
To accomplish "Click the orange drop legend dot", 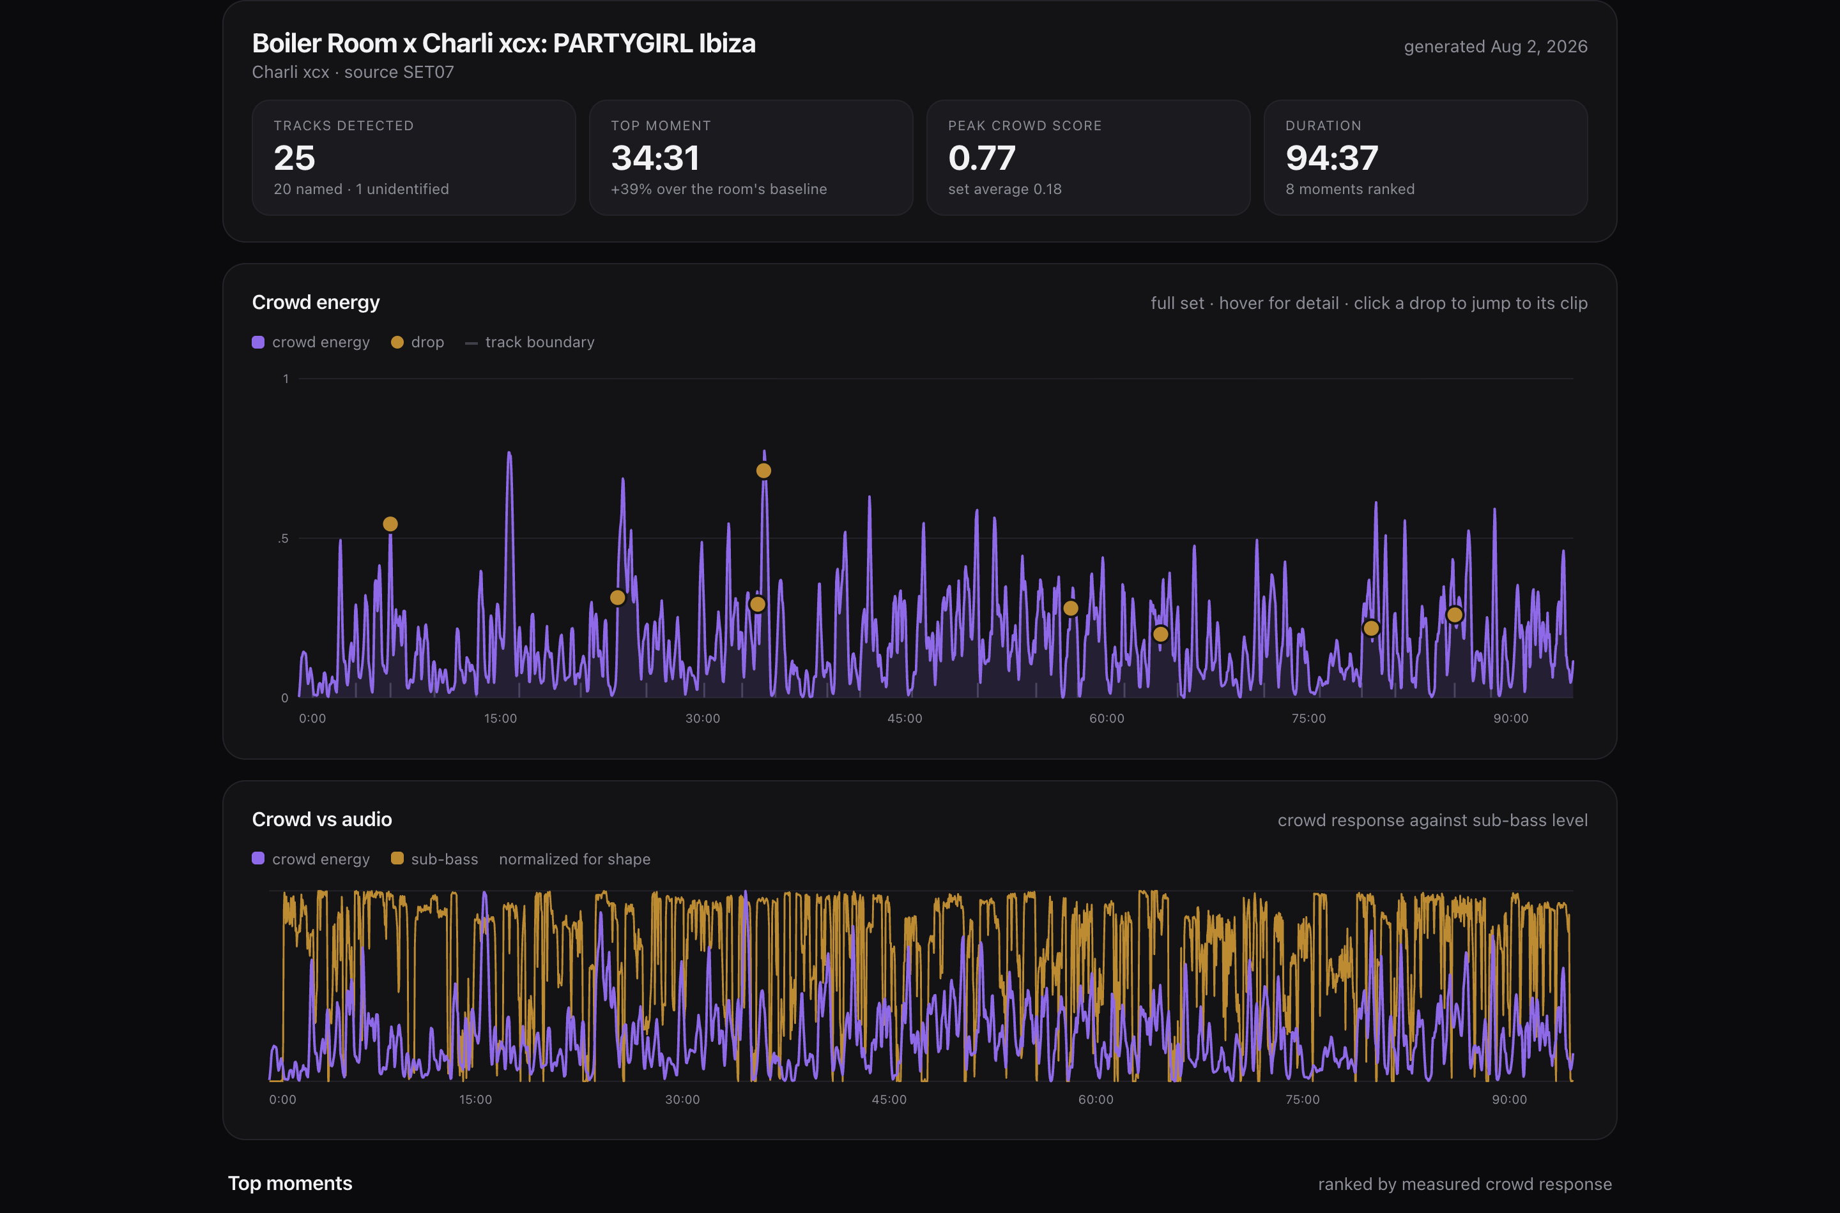I will point(397,342).
